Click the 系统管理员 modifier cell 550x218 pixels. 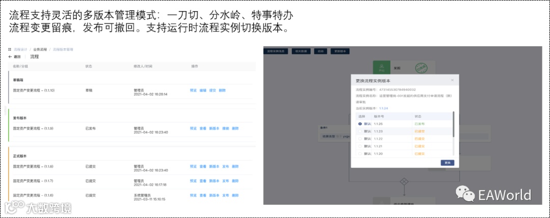(142, 195)
